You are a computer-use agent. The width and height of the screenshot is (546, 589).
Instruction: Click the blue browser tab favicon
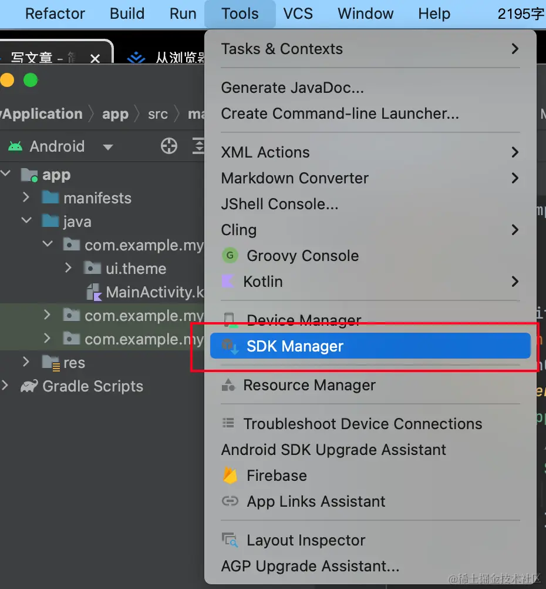click(136, 58)
